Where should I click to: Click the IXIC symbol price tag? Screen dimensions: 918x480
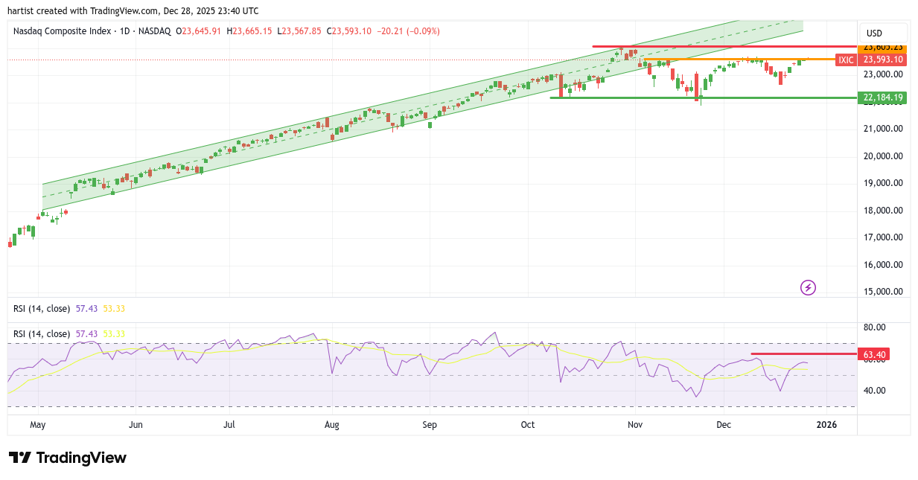pyautogui.click(x=846, y=60)
